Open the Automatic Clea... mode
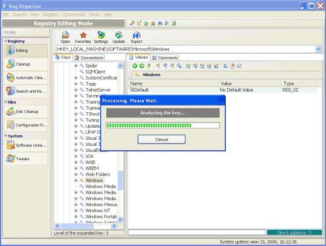This screenshot has width=326, height=246. (25, 78)
